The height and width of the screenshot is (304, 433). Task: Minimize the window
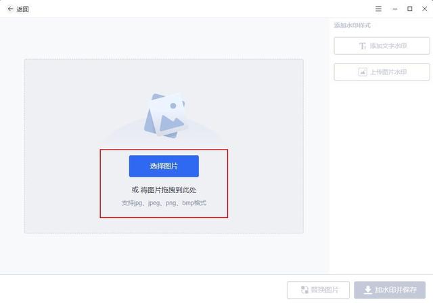[x=395, y=9]
